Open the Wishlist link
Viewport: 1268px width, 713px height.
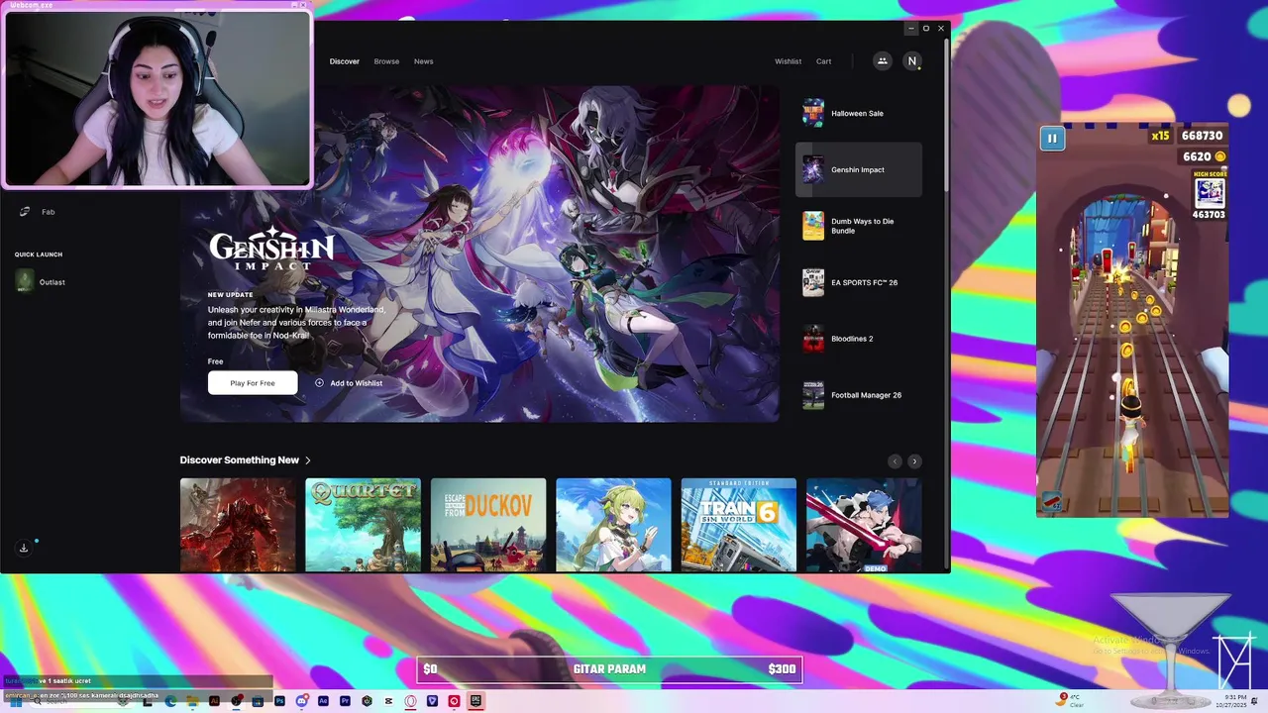point(788,61)
